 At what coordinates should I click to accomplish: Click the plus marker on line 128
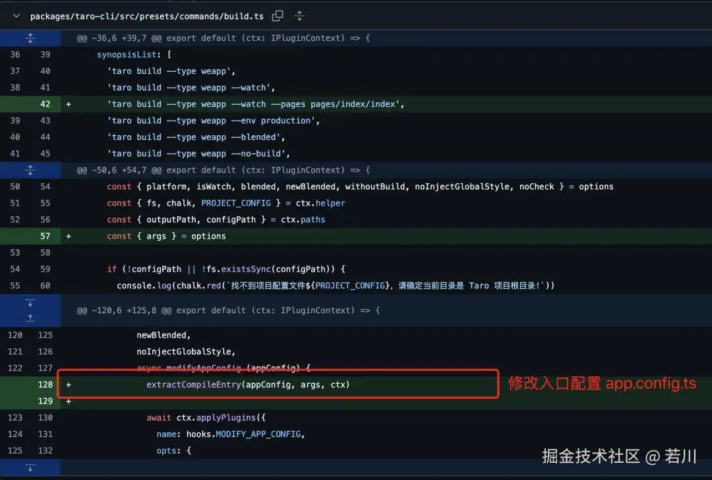coord(69,384)
